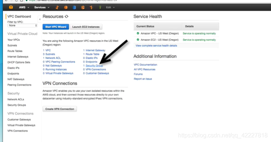Refresh the Resources list

tap(66, 17)
